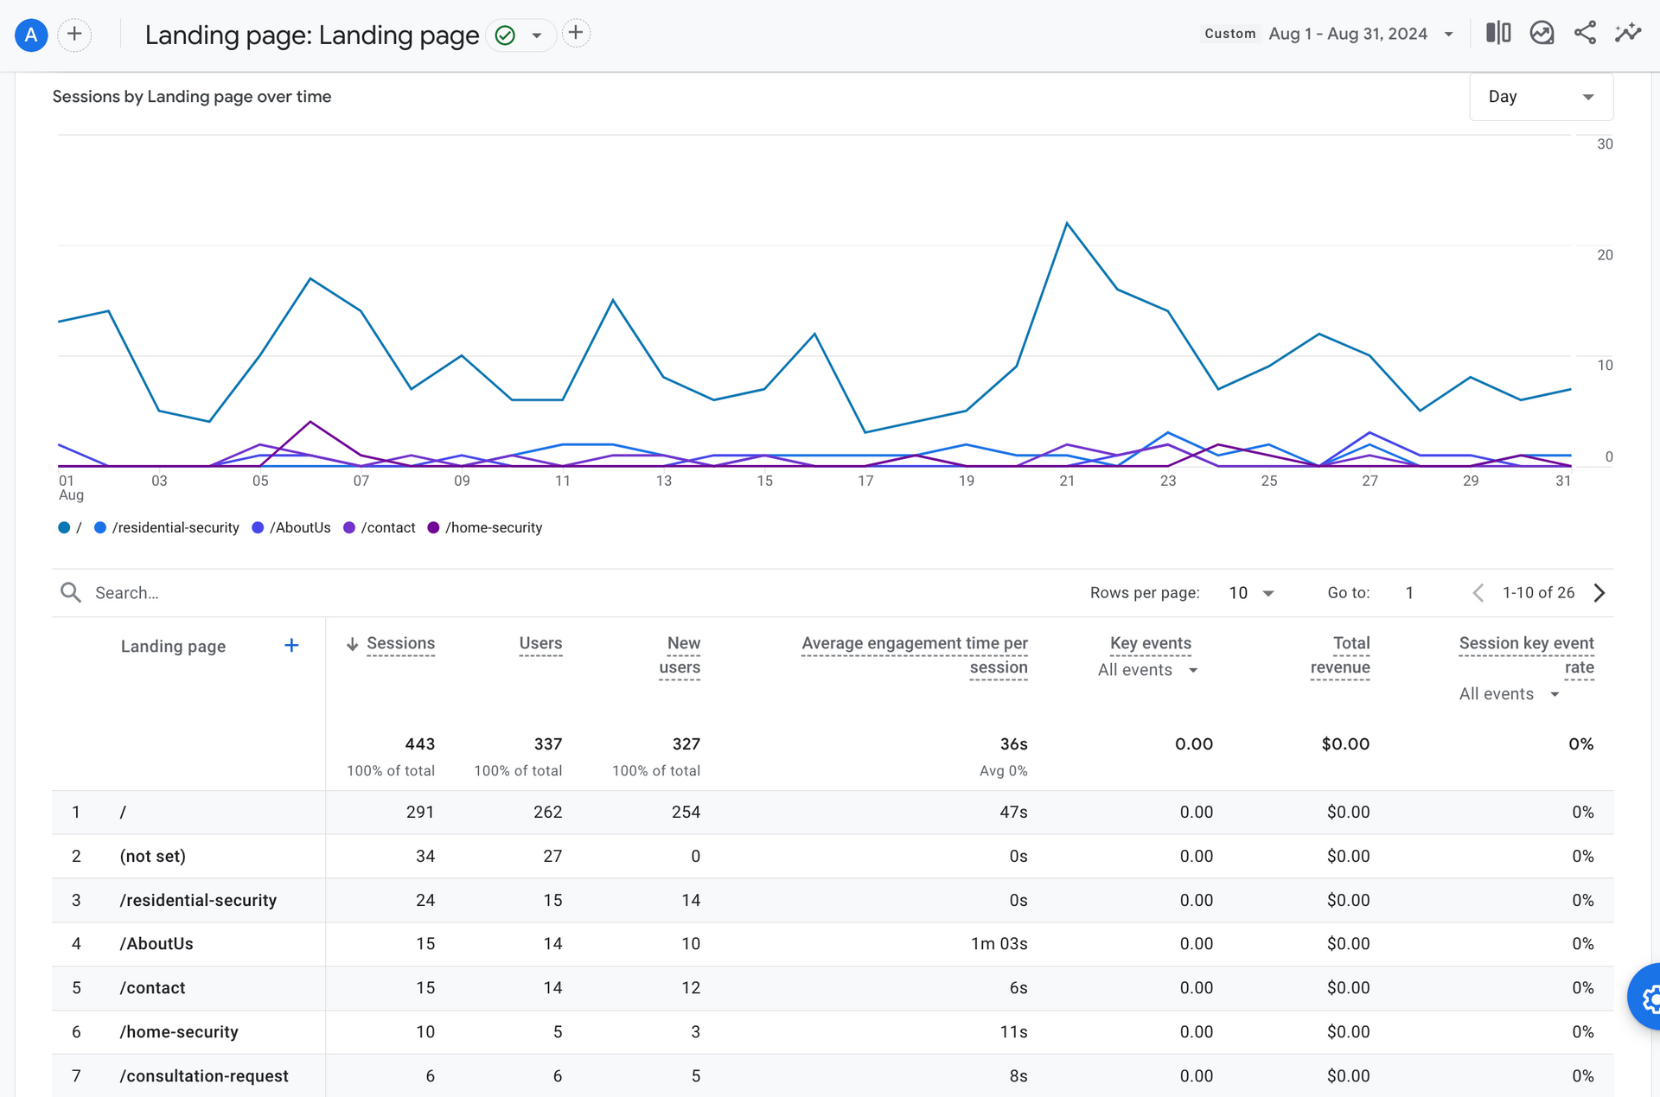Open the sparkline insights icon
This screenshot has height=1097, width=1660.
(1628, 34)
